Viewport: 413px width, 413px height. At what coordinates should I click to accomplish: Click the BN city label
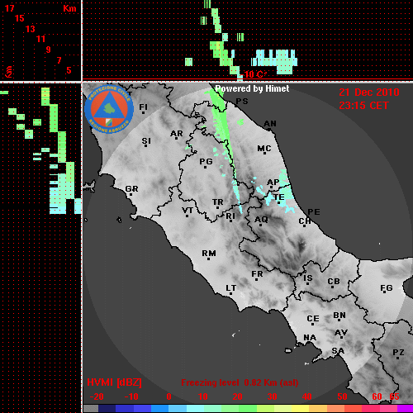point(339,316)
